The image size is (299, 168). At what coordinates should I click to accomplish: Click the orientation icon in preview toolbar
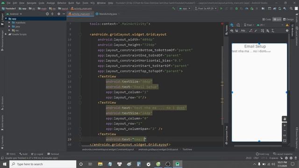click(238, 25)
